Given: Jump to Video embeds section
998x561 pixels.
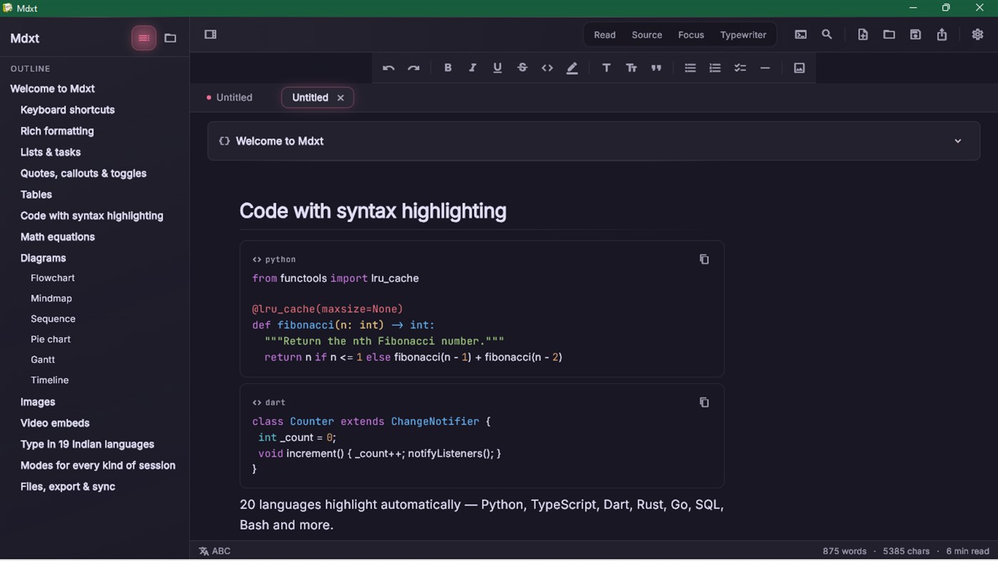Looking at the screenshot, I should point(55,423).
